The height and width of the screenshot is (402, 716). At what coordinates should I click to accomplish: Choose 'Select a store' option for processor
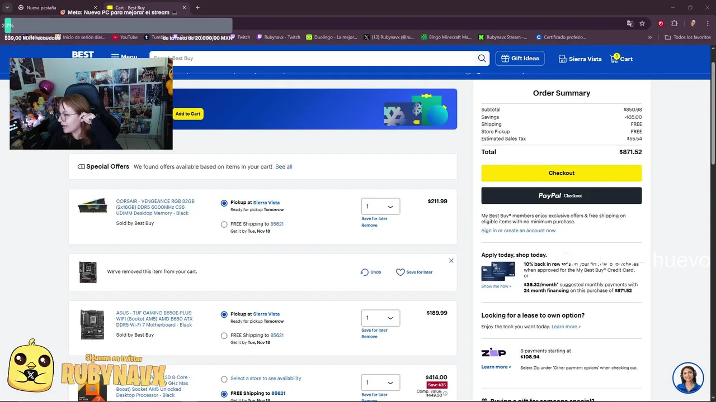click(x=224, y=379)
